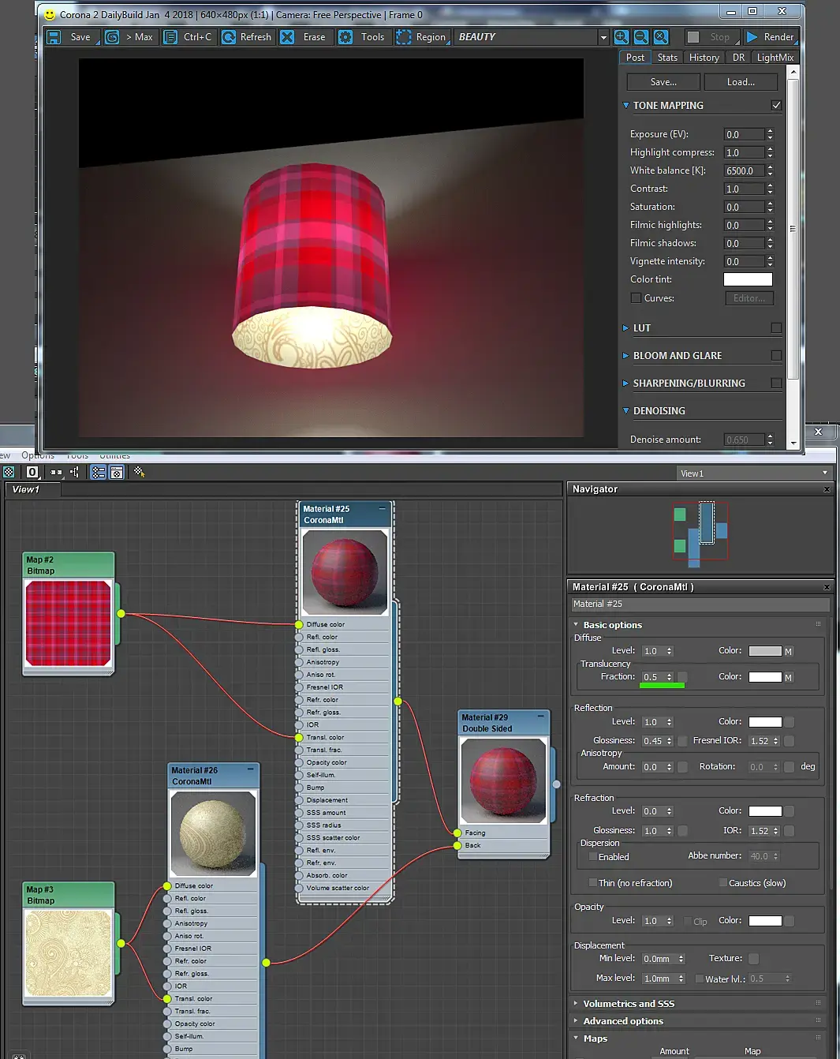Viewport: 840px width, 1059px height.
Task: Click the select by material icon
Action: click(139, 472)
